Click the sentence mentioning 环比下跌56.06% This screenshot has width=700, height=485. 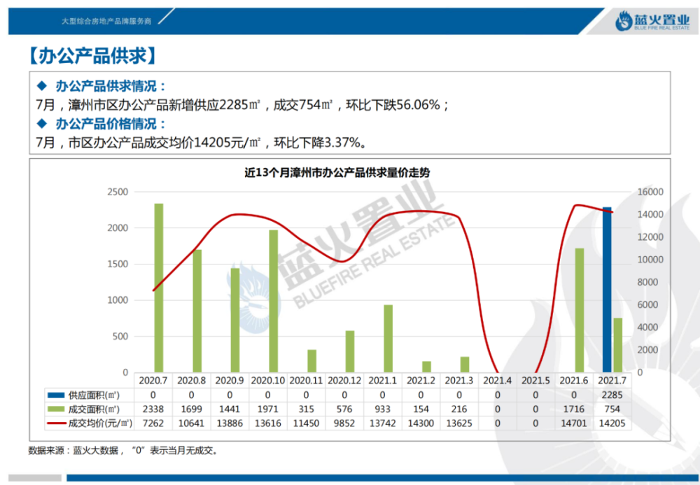tap(242, 105)
